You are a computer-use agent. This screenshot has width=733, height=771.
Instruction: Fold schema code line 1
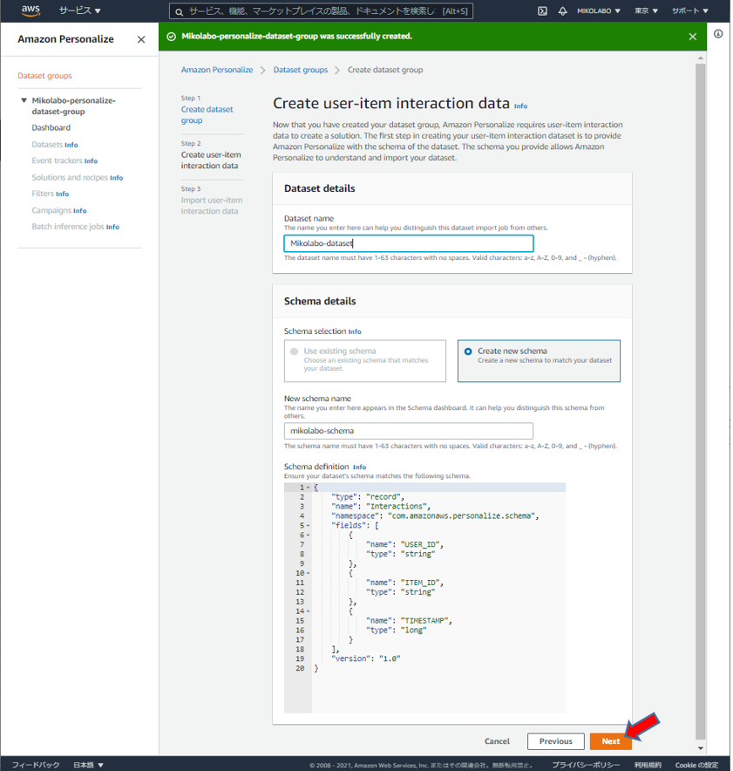(x=309, y=488)
